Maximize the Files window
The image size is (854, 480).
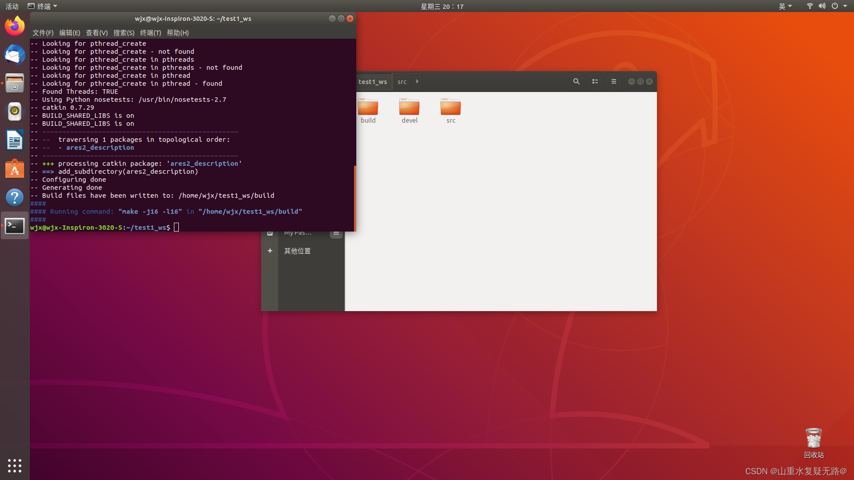640,81
